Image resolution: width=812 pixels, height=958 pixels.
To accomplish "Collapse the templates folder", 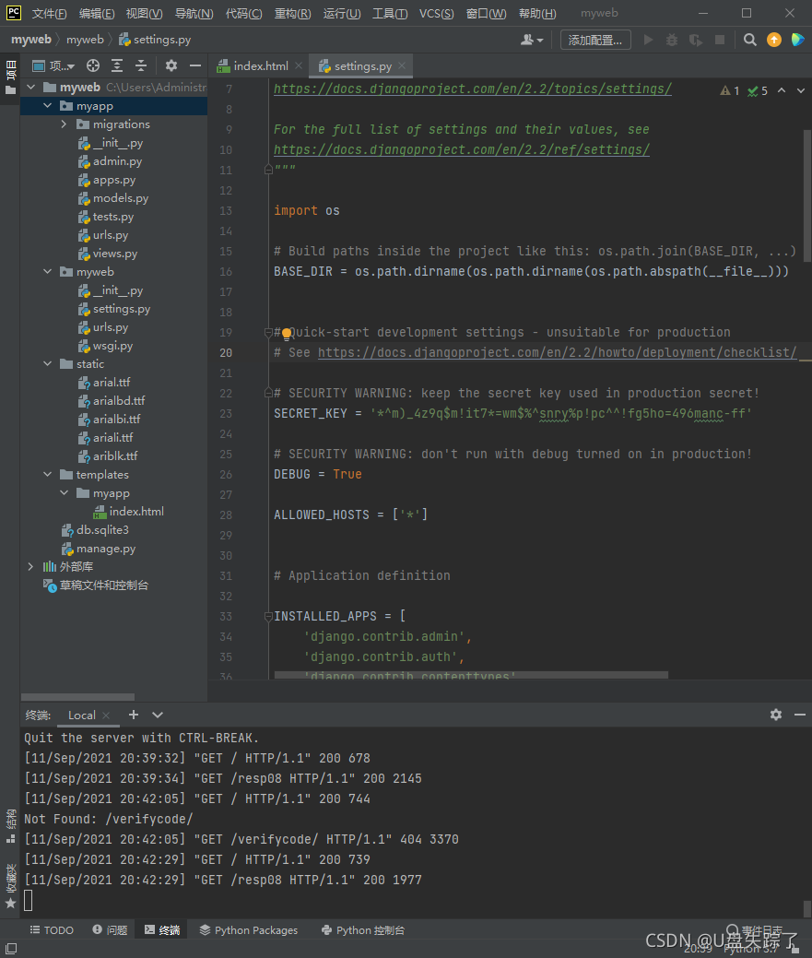I will 48,474.
